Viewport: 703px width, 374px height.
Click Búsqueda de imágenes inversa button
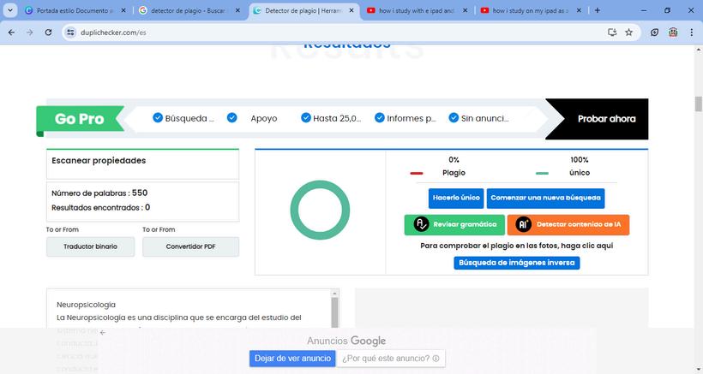click(516, 263)
